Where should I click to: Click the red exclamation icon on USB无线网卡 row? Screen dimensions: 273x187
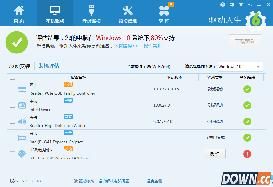click(247, 154)
